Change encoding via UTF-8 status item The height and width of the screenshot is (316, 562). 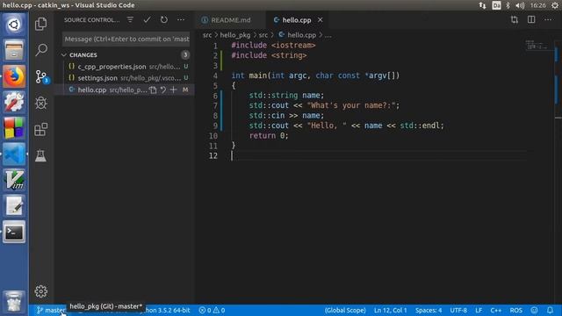click(458, 310)
